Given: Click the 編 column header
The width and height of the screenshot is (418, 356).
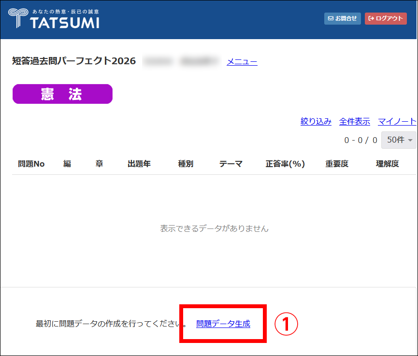Looking at the screenshot, I should [67, 164].
